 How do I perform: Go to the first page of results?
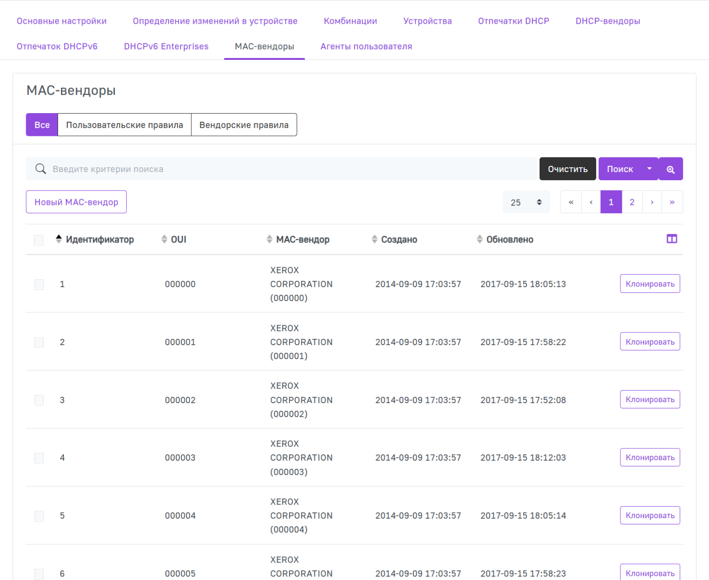click(x=571, y=202)
